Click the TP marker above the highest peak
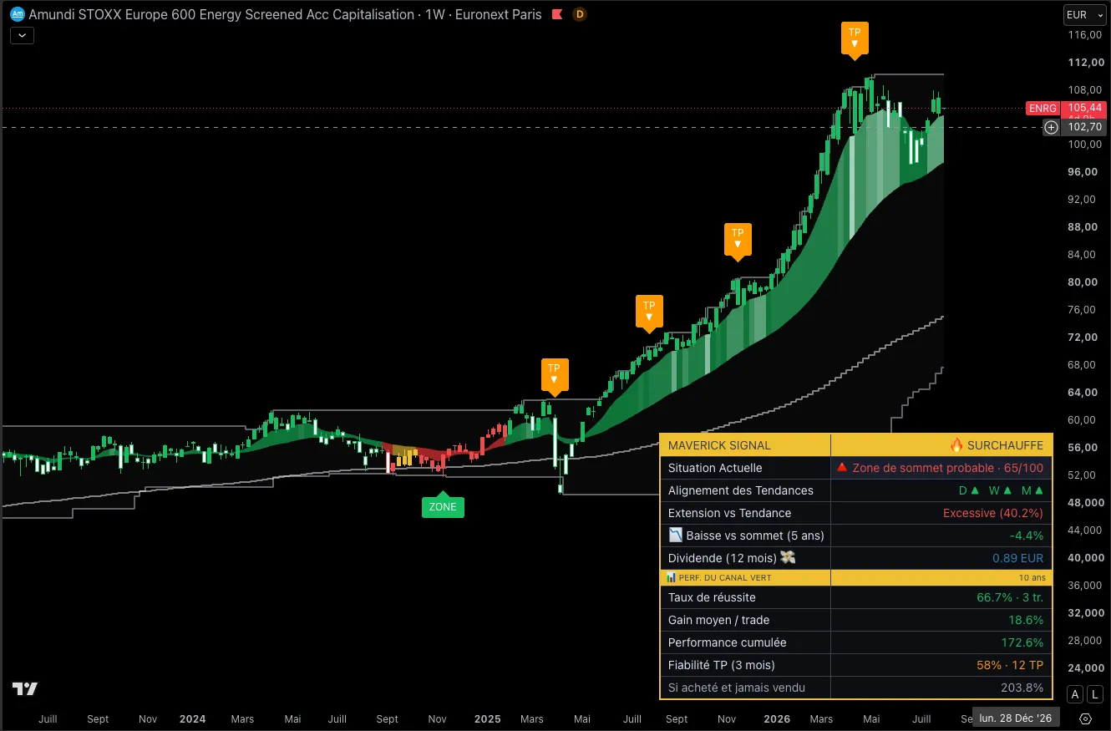The height and width of the screenshot is (731, 1111). [855, 39]
